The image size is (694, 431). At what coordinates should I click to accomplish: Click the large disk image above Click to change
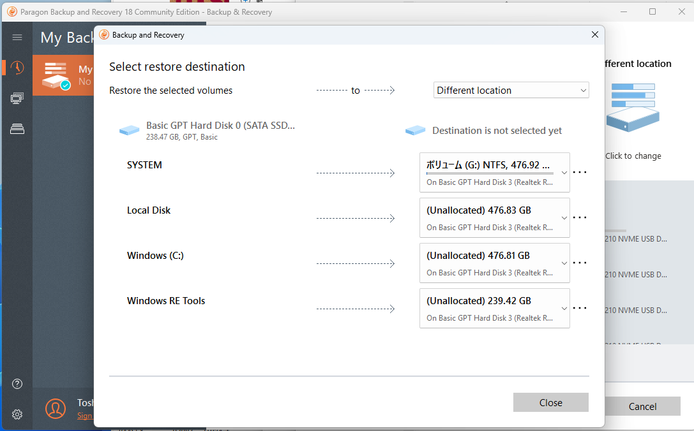[x=633, y=107]
